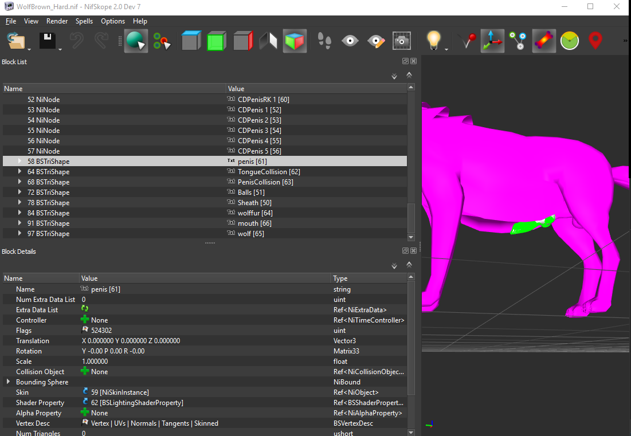The image size is (631, 436).
Task: Follow the 59 NiSkinInstance skin link
Action: pos(120,392)
